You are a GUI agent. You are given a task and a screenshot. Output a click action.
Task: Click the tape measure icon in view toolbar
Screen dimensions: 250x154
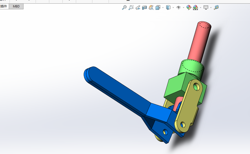tap(216, 7)
